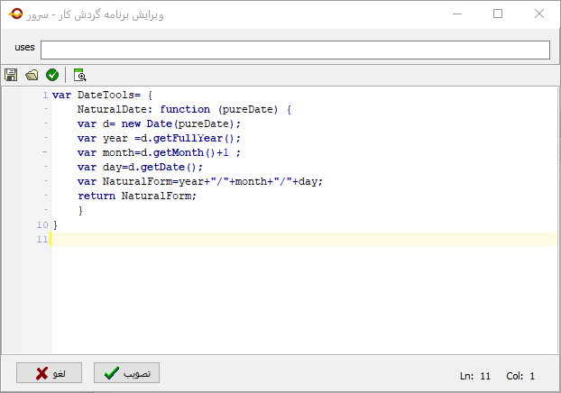
Task: Click the red X icon on the لغو button
Action: coord(42,373)
